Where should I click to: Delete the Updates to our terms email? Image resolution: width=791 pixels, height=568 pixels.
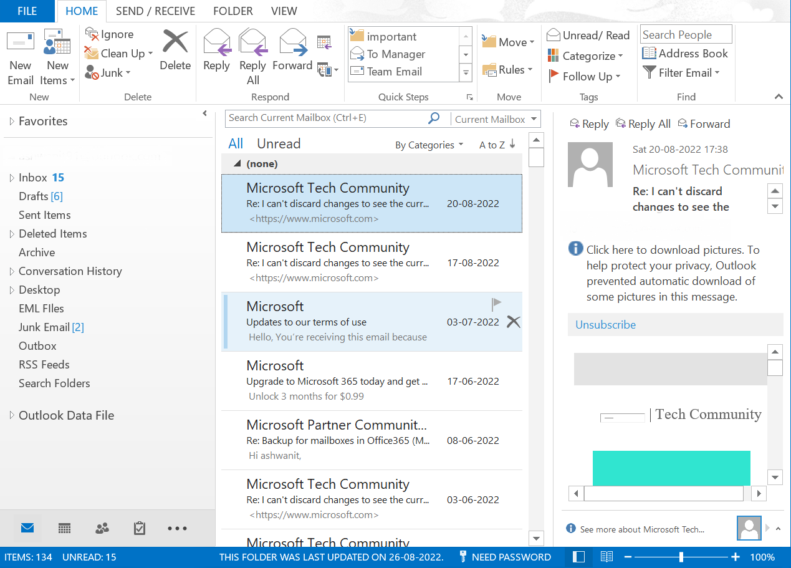tap(514, 322)
